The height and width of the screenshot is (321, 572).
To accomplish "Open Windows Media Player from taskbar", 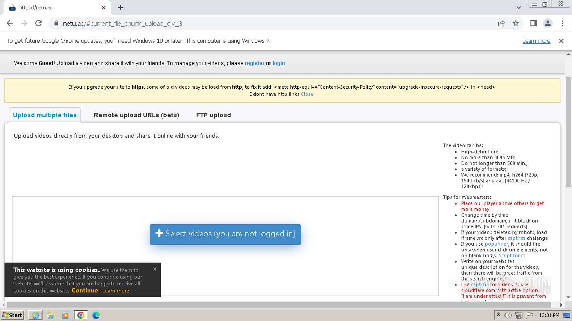I will (66, 315).
